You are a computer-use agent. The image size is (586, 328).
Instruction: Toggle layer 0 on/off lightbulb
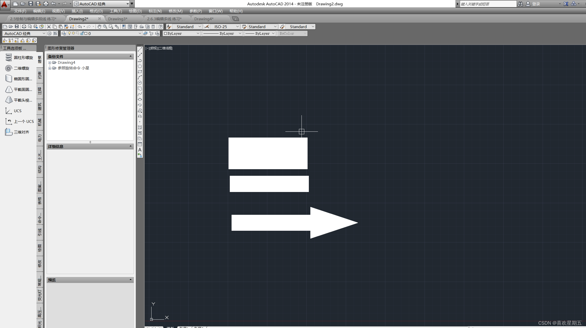(x=69, y=33)
